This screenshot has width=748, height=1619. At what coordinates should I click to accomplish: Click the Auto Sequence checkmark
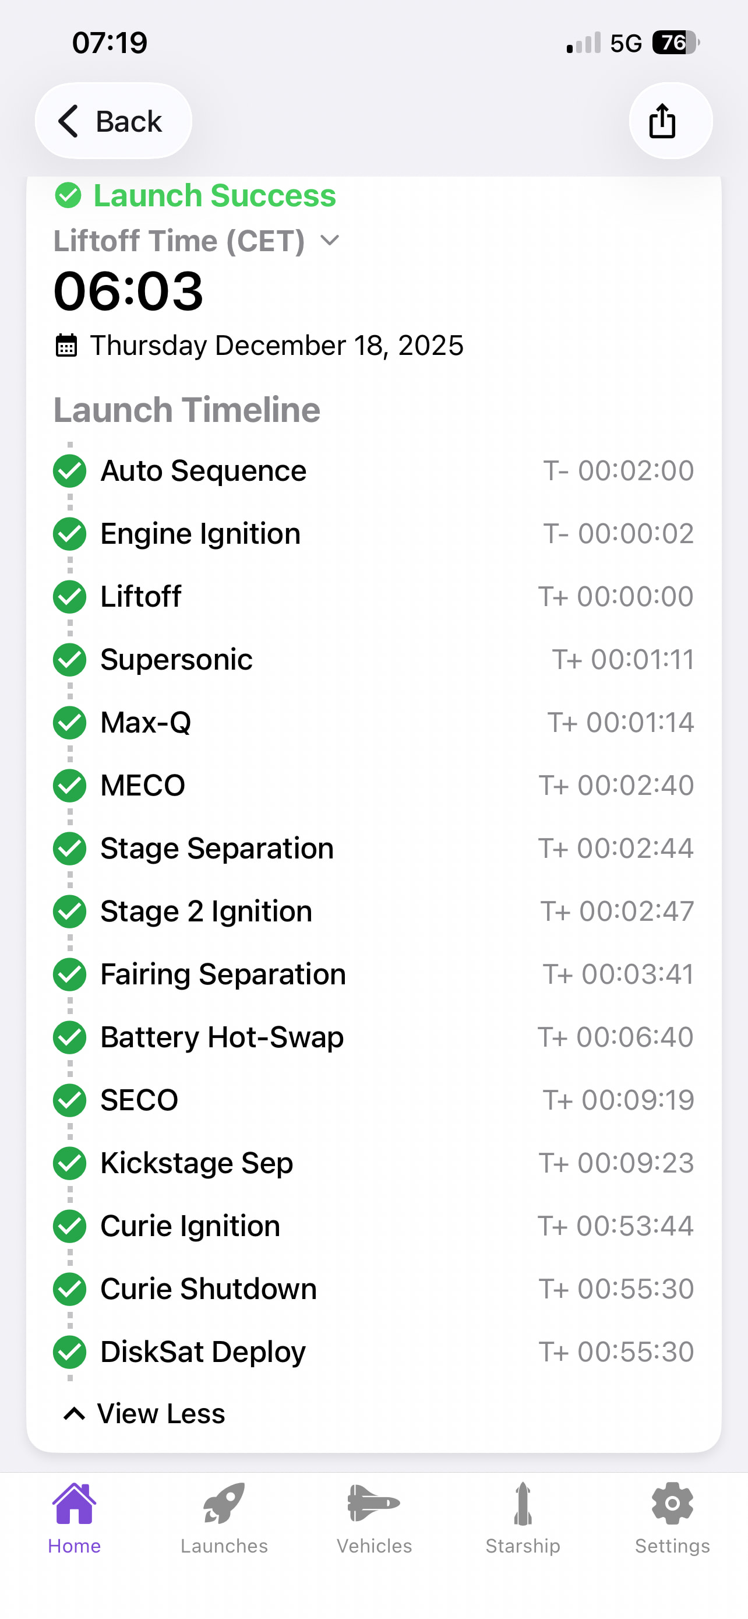[x=70, y=471]
